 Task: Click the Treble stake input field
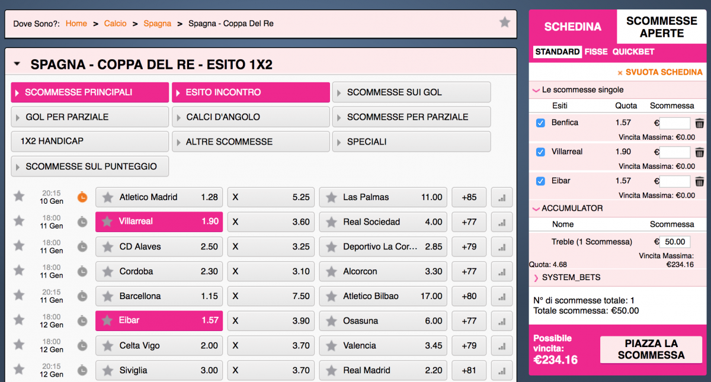coord(675,242)
